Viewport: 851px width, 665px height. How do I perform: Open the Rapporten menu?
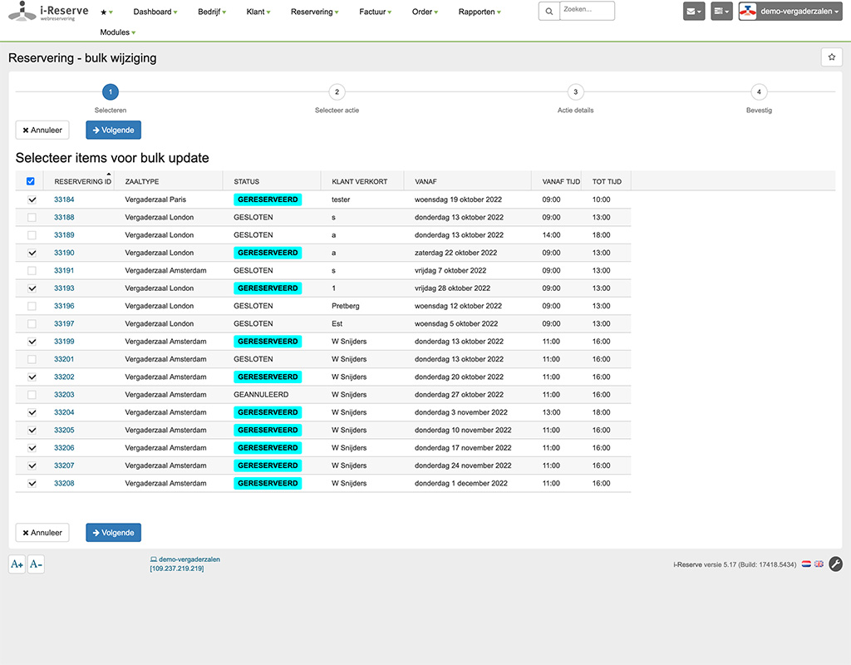pyautogui.click(x=480, y=12)
